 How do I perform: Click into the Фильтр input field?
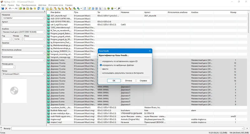tap(127, 128)
